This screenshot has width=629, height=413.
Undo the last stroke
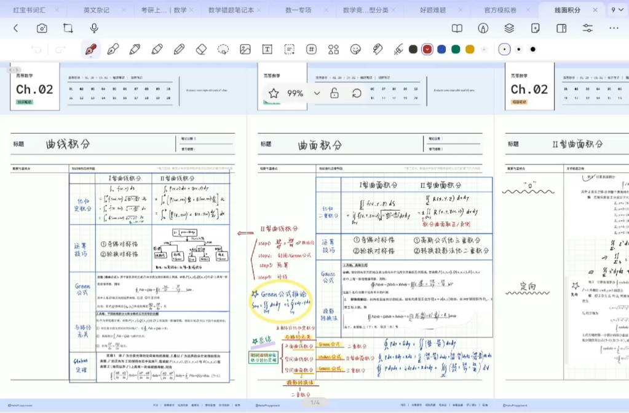pyautogui.click(x=36, y=49)
